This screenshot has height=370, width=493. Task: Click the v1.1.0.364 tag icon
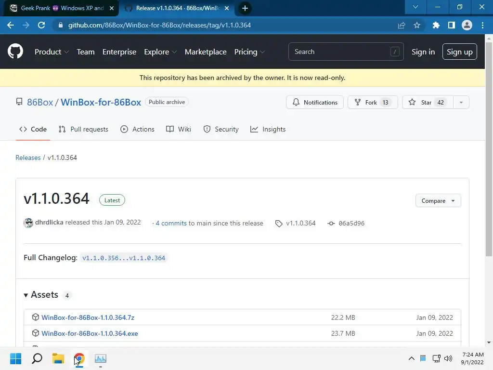(x=279, y=224)
